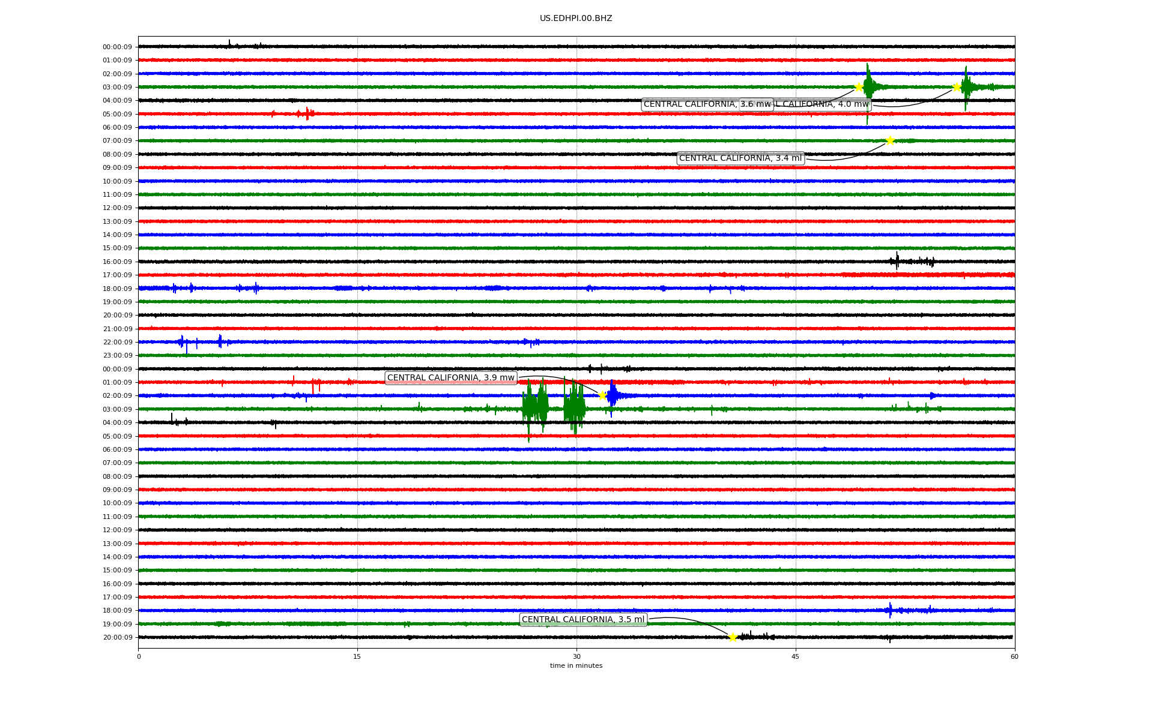The width and height of the screenshot is (1153, 720).
Task: Click the 15 tick on the x-axis
Action: [357, 656]
